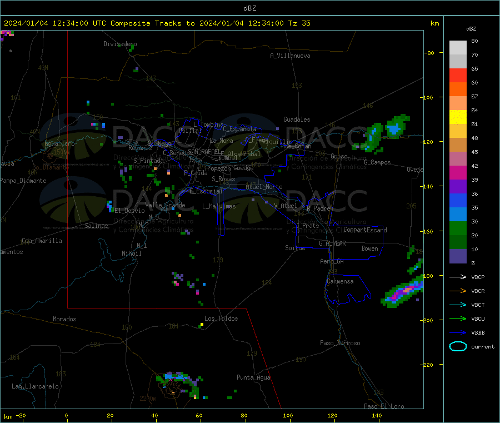Click the Bowen label on map
This screenshot has height=423, width=500.
click(370, 248)
